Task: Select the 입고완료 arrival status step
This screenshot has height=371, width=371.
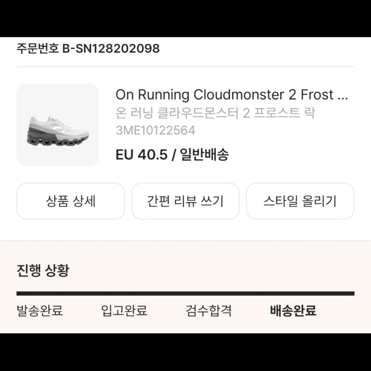Action: point(124,310)
